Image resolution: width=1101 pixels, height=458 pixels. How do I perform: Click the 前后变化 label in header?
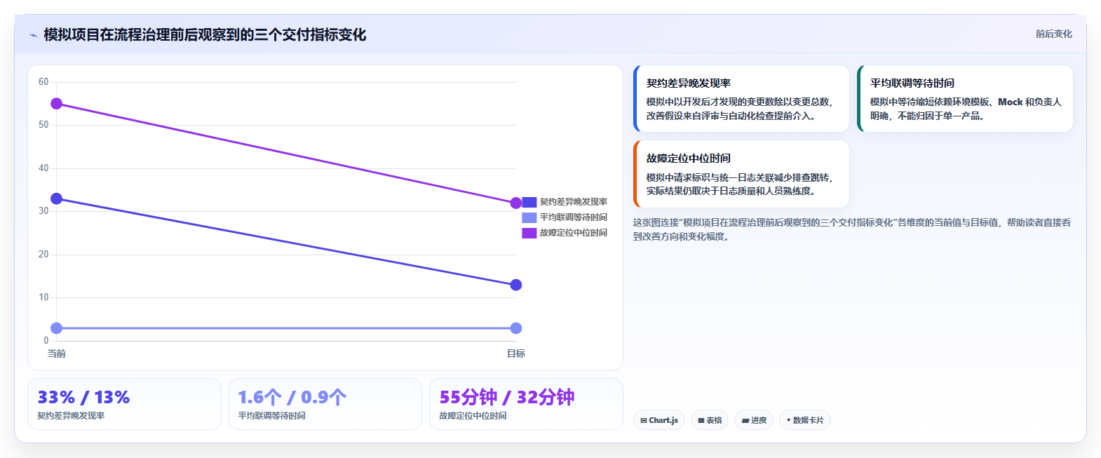(1053, 34)
